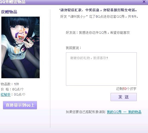Open the 红钻价 link

[5, 95]
